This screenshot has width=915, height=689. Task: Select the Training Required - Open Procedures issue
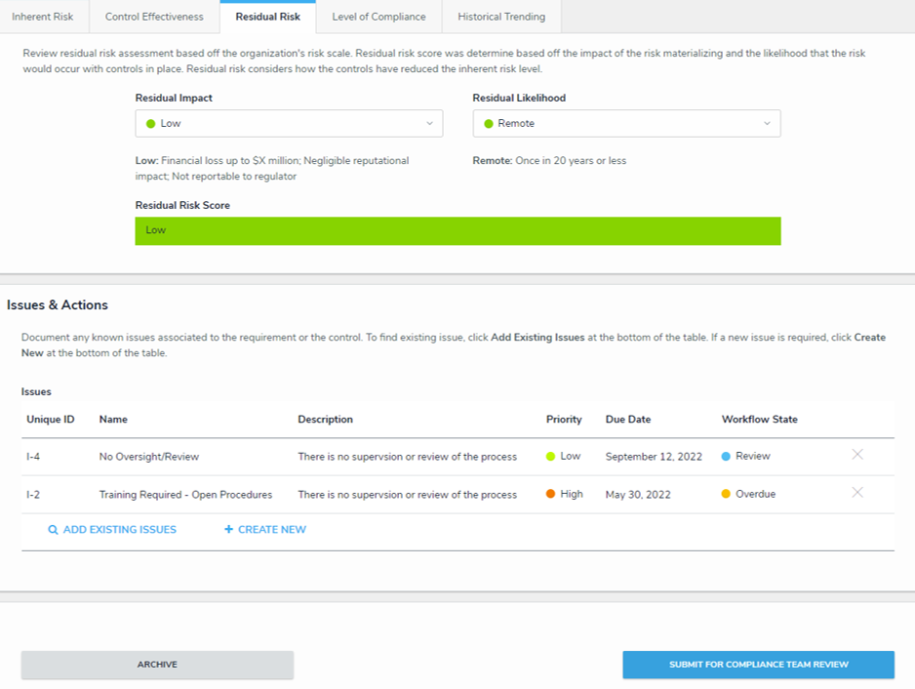(185, 495)
